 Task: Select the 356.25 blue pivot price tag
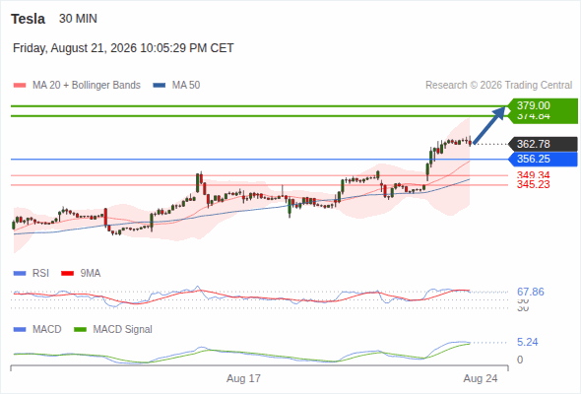(x=543, y=159)
